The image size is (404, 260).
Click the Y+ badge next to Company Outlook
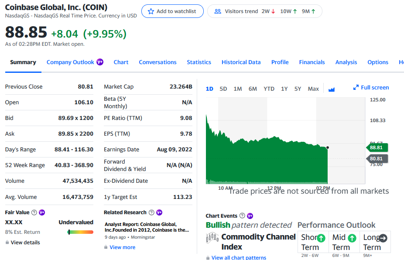coord(100,62)
